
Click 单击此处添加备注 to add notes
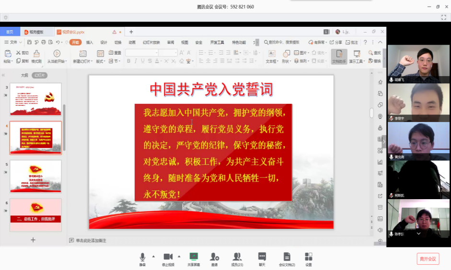pyautogui.click(x=91, y=240)
